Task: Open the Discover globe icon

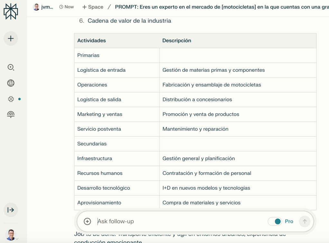Action: click(x=11, y=83)
